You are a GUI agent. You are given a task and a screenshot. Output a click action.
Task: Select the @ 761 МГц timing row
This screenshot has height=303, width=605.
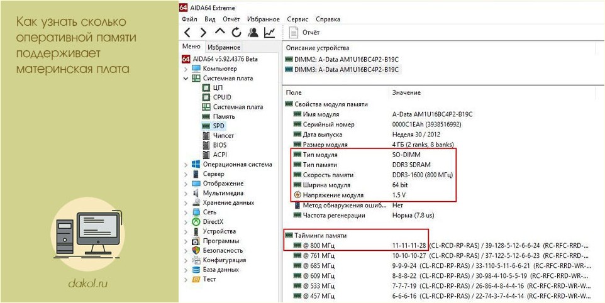point(441,256)
